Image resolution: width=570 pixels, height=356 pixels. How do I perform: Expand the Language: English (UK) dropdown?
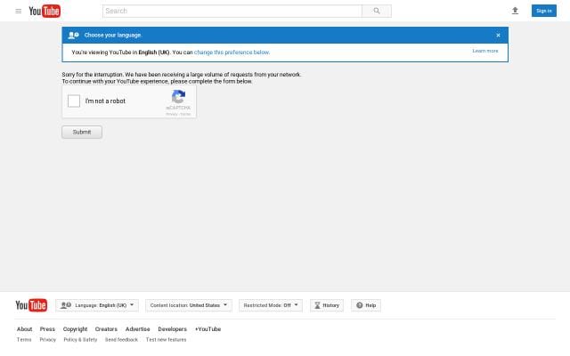click(96, 305)
